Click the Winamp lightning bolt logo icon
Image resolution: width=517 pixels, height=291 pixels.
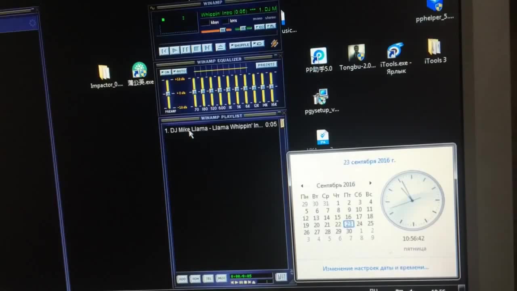tap(274, 43)
